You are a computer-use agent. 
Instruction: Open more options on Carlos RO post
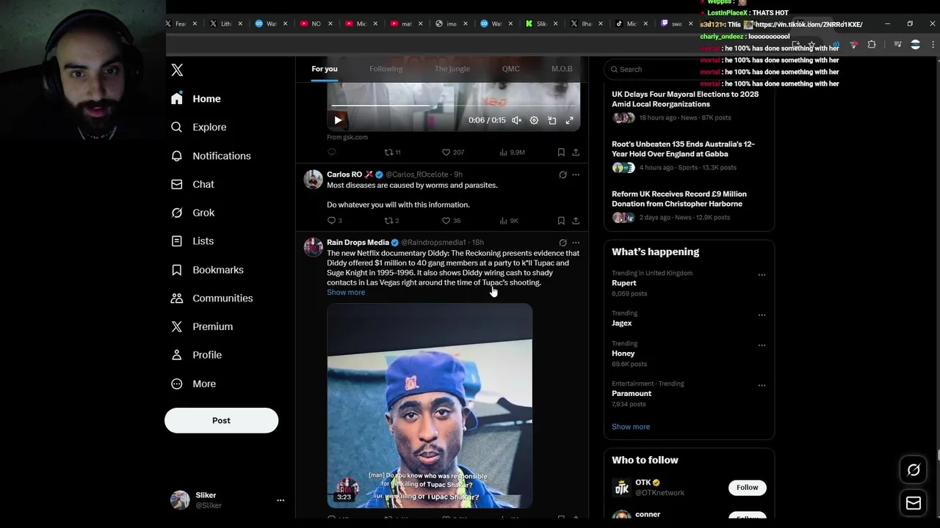(x=576, y=175)
